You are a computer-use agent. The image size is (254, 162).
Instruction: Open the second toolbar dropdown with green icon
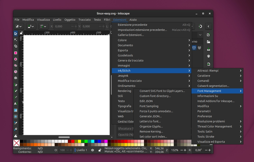coord(31,26)
